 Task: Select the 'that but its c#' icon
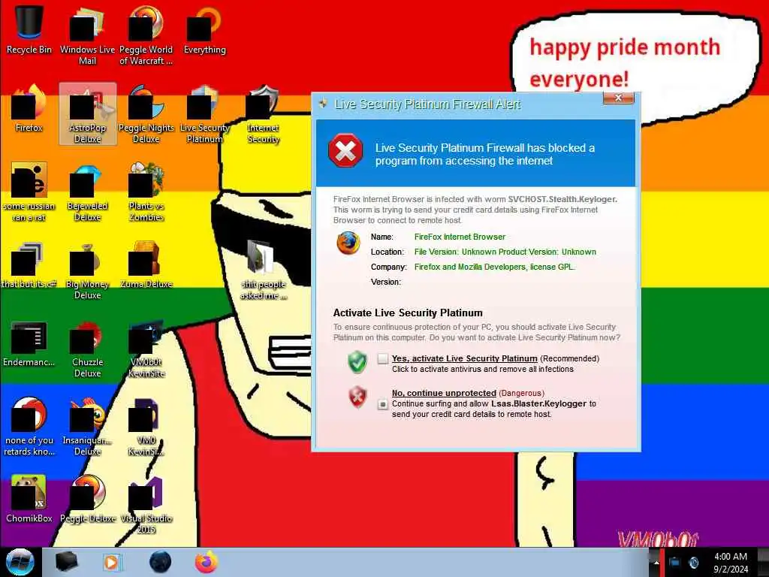click(x=29, y=265)
